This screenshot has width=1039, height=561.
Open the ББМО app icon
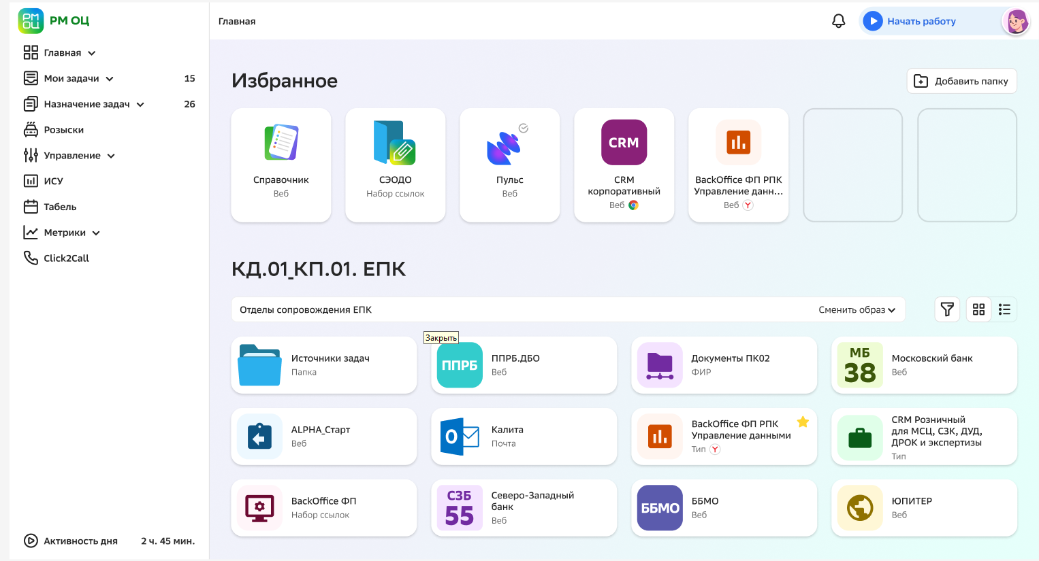click(x=660, y=508)
